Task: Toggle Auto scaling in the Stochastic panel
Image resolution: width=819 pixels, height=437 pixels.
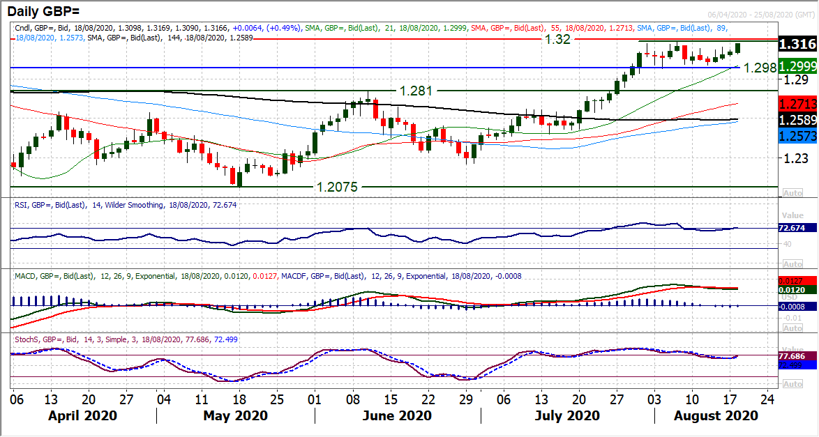Action: click(x=793, y=384)
